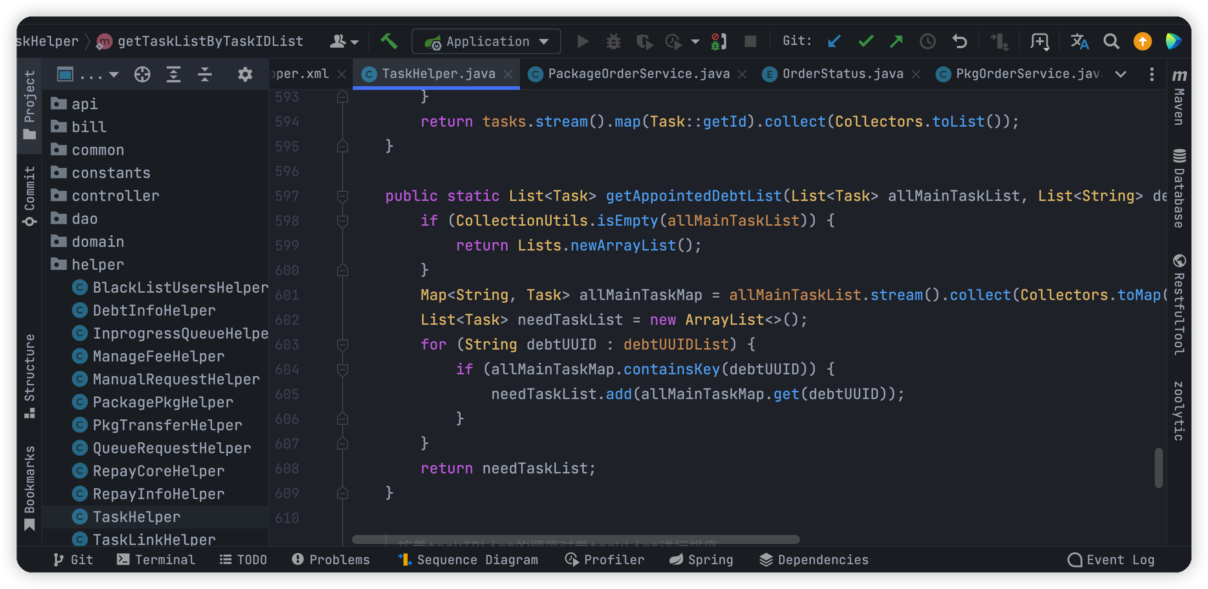The width and height of the screenshot is (1208, 589).
Task: Open the Application run configuration dropdown
Action: tap(486, 41)
